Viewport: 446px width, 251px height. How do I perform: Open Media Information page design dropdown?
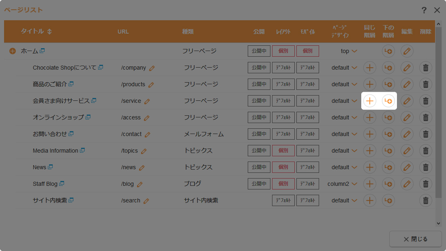click(x=344, y=151)
